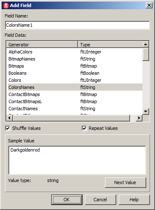Click ftBitmap type cell in ContactBitmapsL row
155x210 pixels.
pos(88,101)
